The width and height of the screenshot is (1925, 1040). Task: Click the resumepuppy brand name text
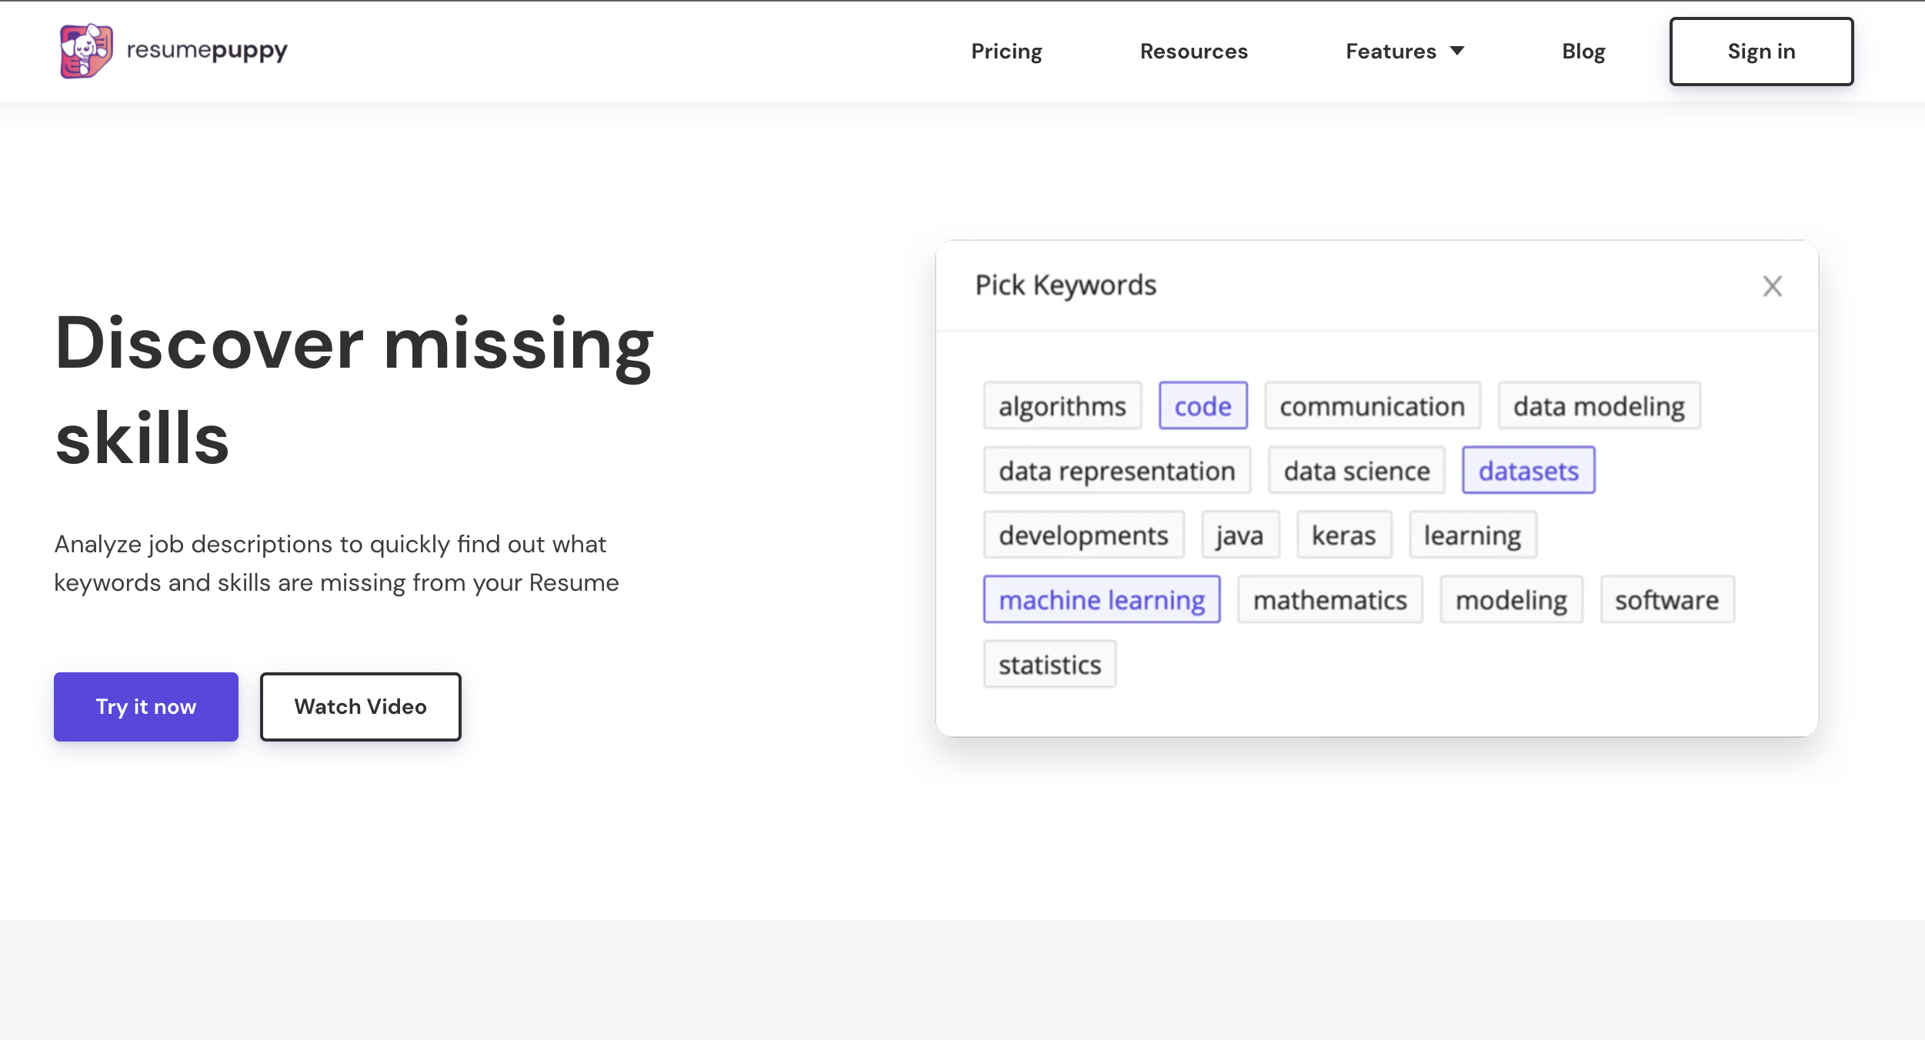(207, 51)
